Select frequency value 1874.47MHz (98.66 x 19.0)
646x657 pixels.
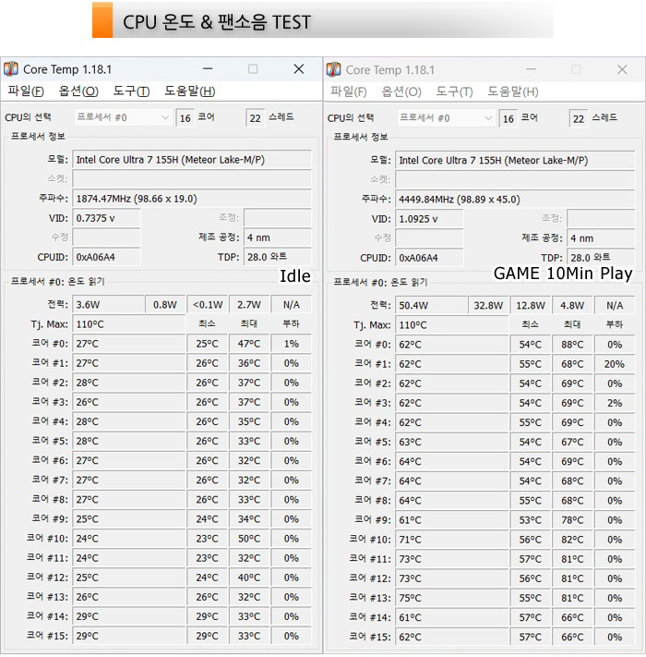(x=192, y=199)
